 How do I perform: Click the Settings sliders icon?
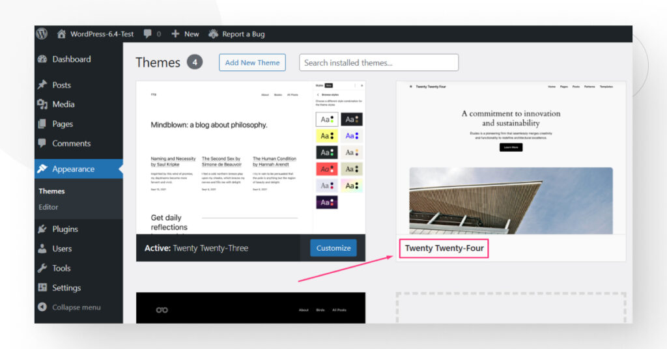click(x=42, y=288)
